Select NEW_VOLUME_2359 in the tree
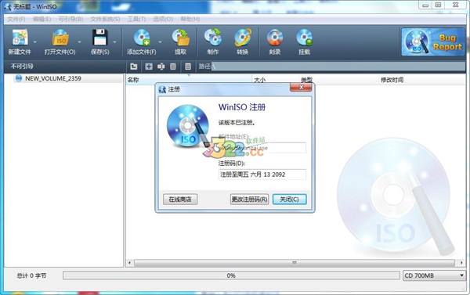 click(x=53, y=78)
